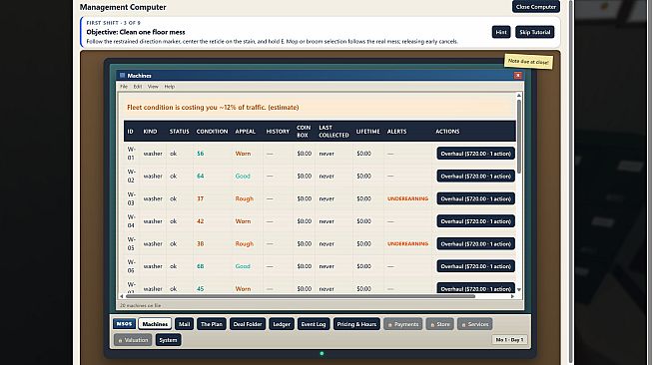Open the View menu
The image size is (653, 365).
pos(153,87)
